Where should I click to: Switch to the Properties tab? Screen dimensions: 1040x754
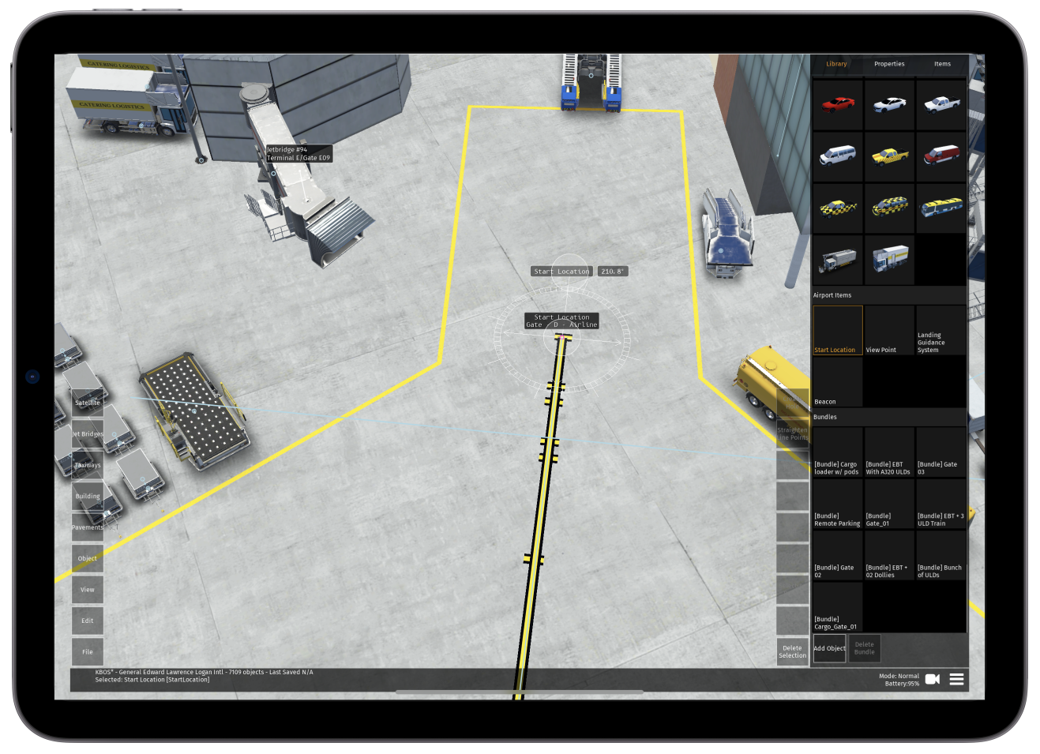click(889, 64)
